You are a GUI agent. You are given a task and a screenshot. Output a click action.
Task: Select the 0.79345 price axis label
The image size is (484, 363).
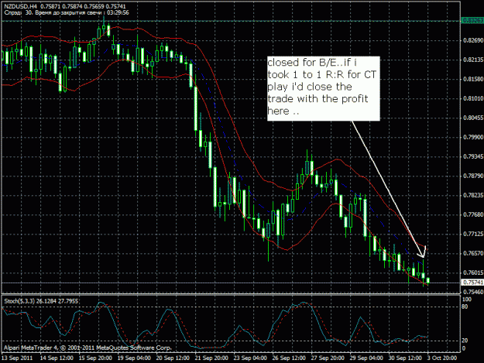point(472,156)
